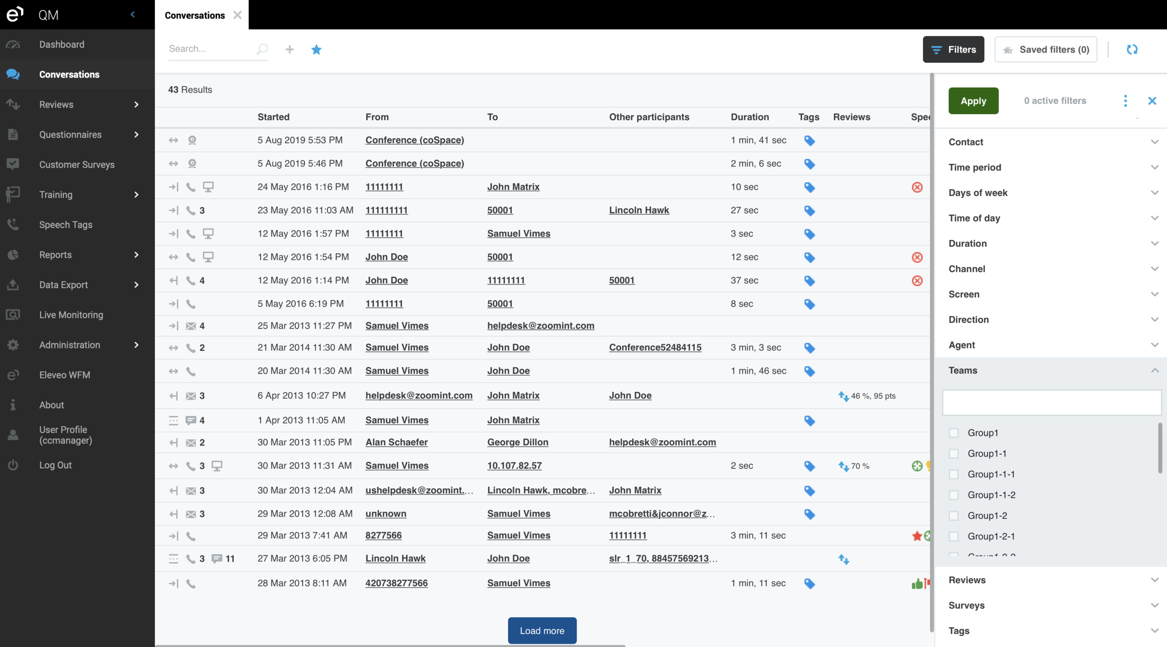Screen dimensions: 1167x647
Task: Tick the Group1-1-2 checkbox
Action: 954,495
